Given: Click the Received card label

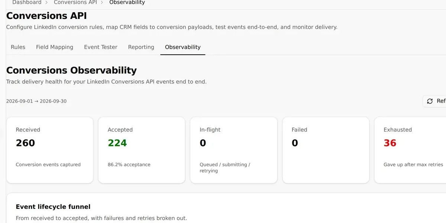Looking at the screenshot, I should click(28, 130).
